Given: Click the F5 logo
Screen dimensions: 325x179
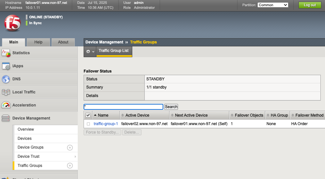Looking at the screenshot, I should click(x=12, y=23).
